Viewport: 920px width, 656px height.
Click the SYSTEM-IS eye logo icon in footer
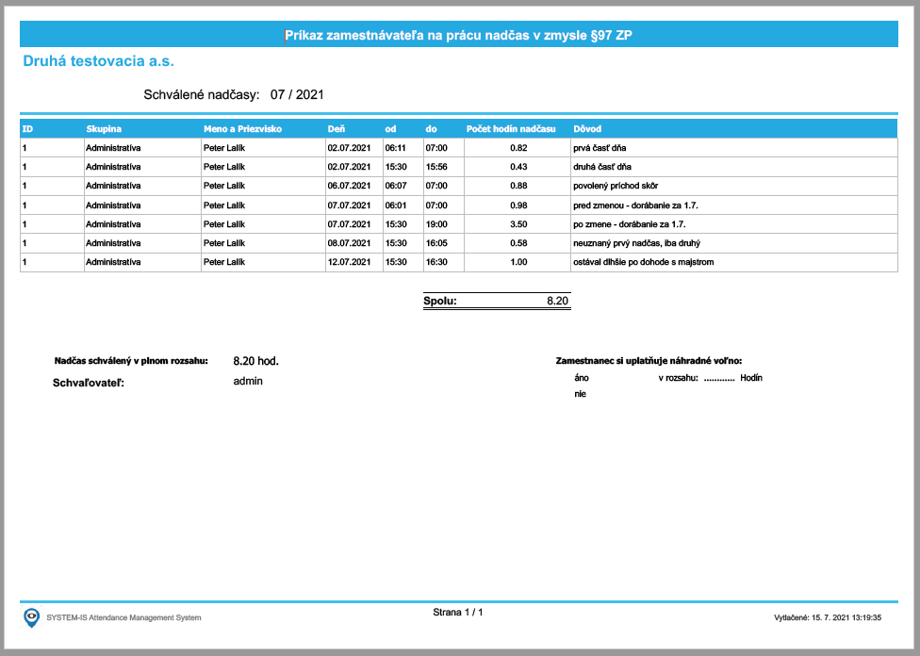[31, 617]
